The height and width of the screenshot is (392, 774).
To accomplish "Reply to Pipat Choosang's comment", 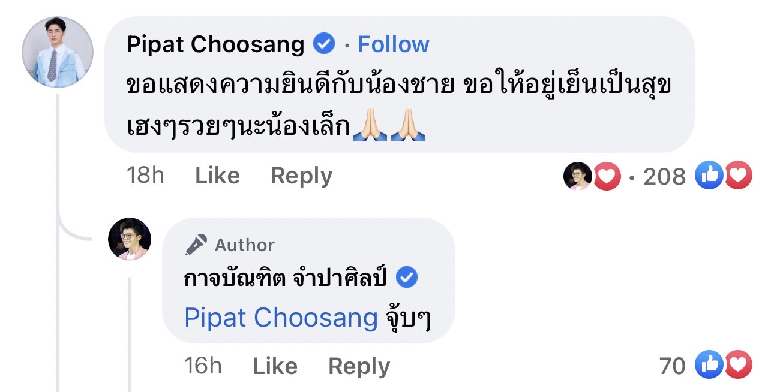I will click(301, 175).
